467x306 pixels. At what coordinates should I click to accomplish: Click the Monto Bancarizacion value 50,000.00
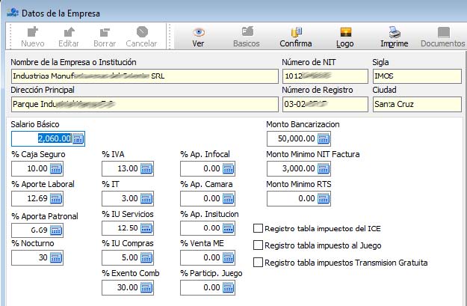click(297, 138)
